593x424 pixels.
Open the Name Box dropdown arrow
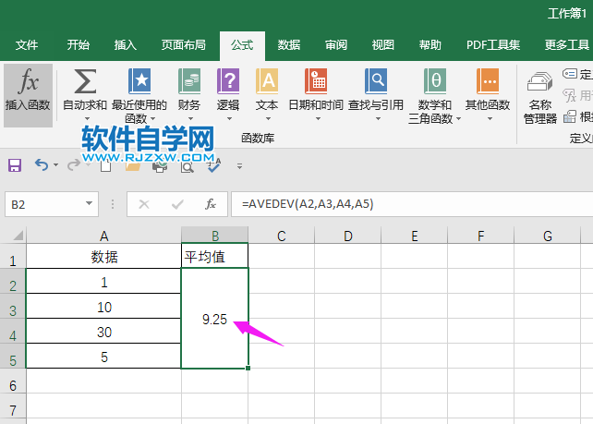89,203
